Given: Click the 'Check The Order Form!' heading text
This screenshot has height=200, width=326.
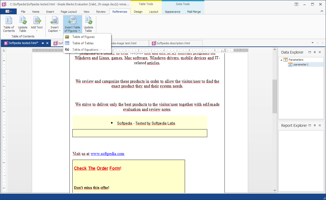Looking at the screenshot, I should [98, 168].
